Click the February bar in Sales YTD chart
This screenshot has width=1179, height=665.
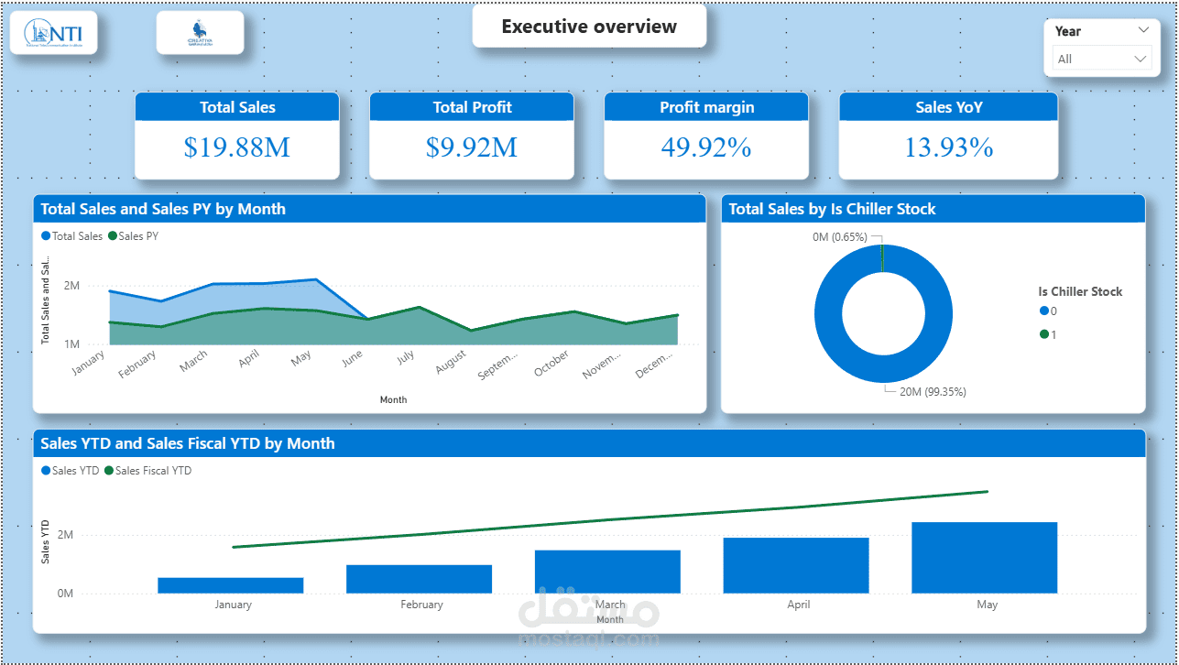pos(419,579)
